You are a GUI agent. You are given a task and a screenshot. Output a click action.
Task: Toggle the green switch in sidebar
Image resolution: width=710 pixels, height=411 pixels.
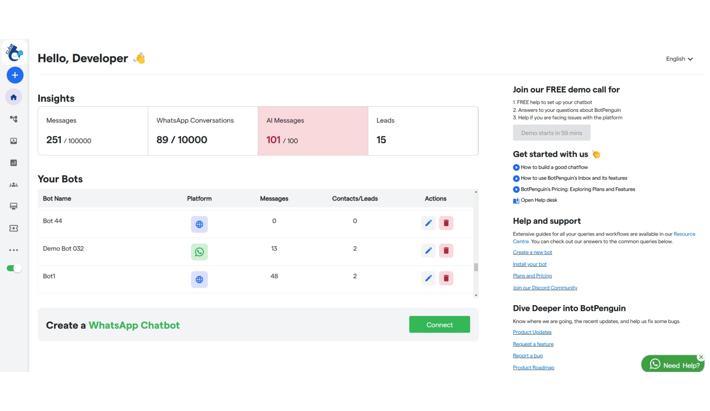[x=14, y=269]
